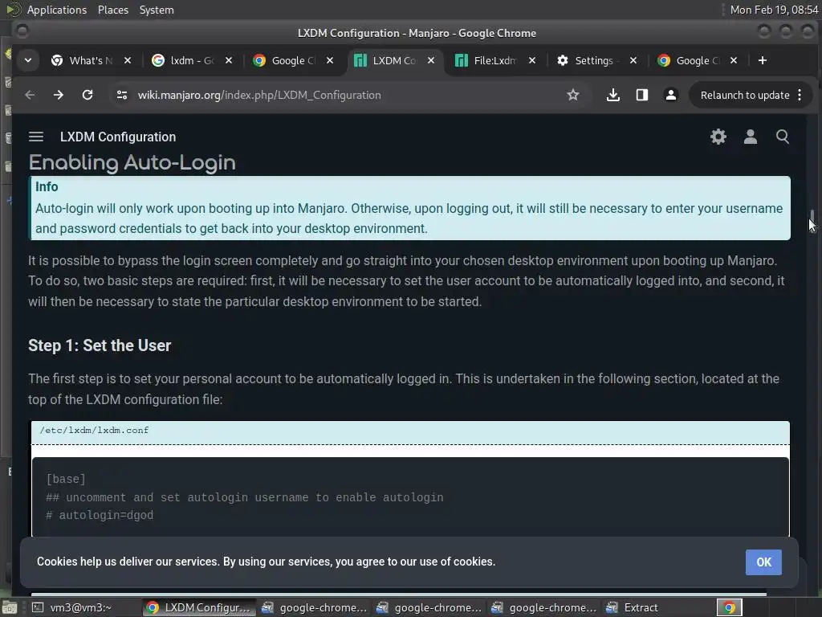View site information icon in address bar
The image size is (822, 617).
pos(122,95)
